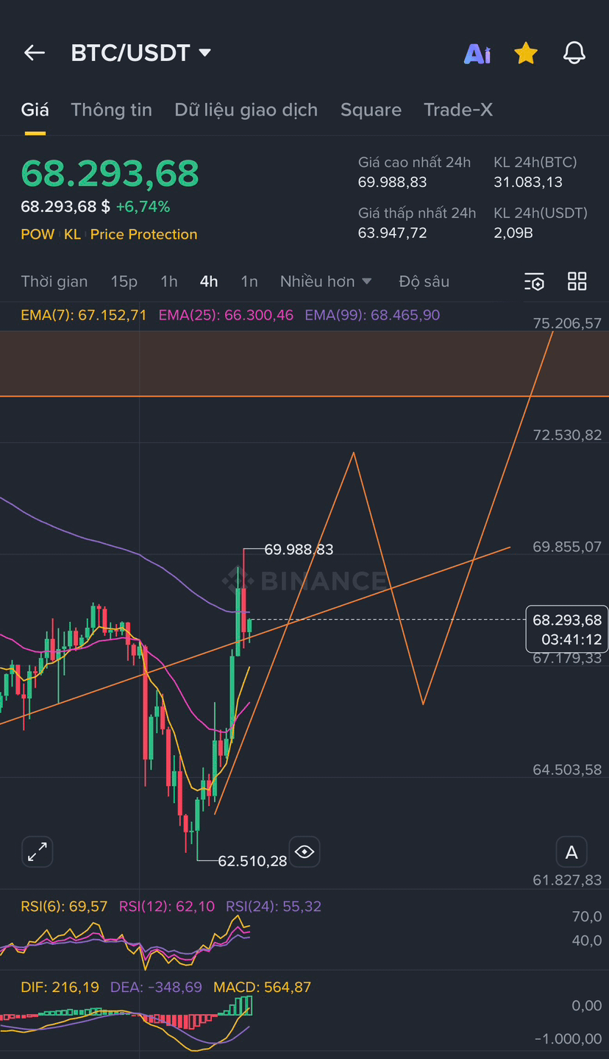Tap the KL 24h(USDT) volume value
609x1059 pixels.
coord(513,233)
